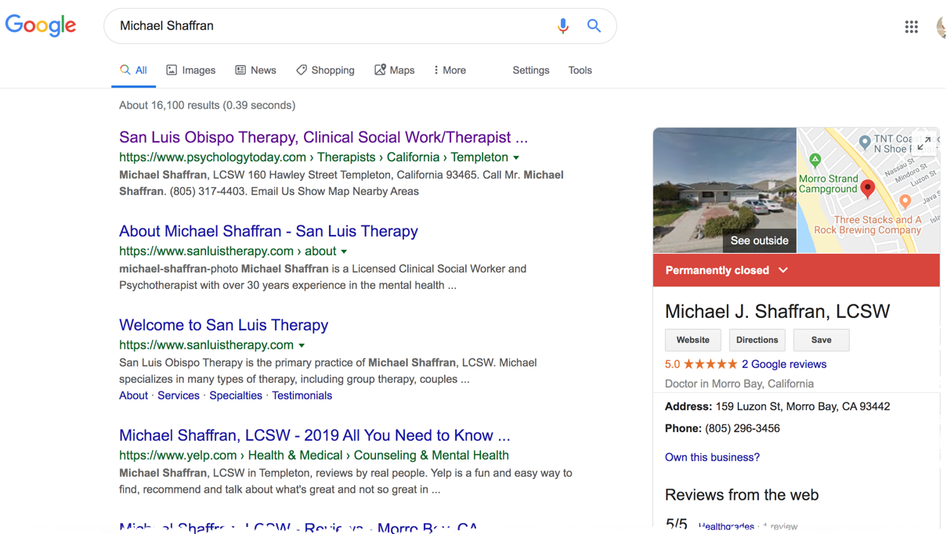This screenshot has width=947, height=534.
Task: Click the five-star rating stars
Action: pos(710,364)
